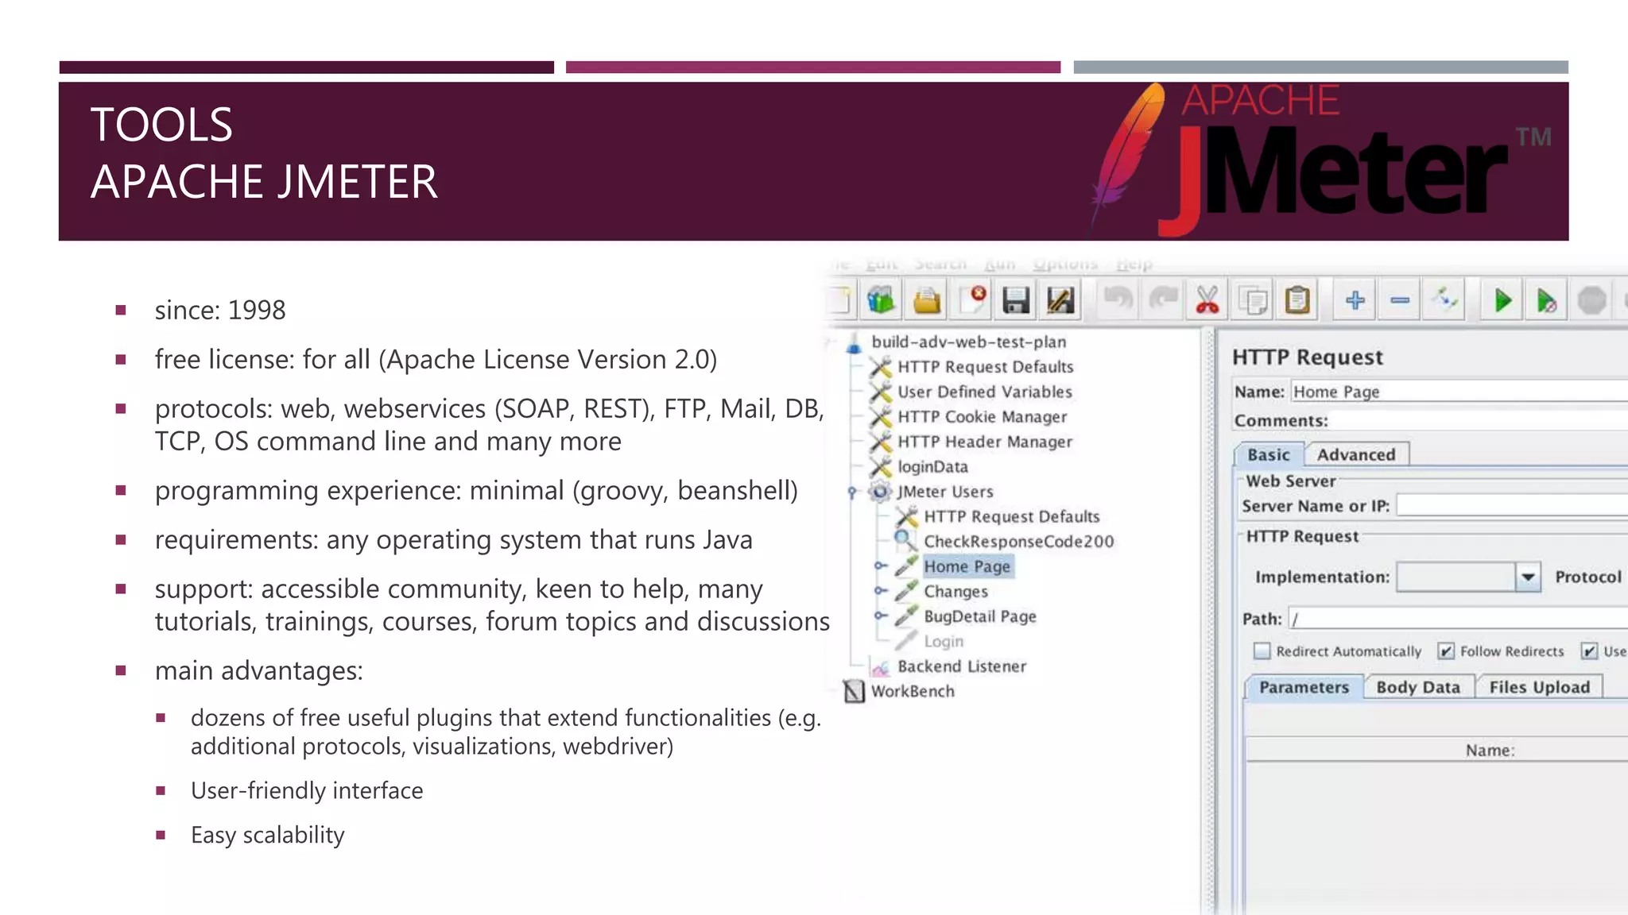Select Changes sampler in tree

tap(955, 592)
